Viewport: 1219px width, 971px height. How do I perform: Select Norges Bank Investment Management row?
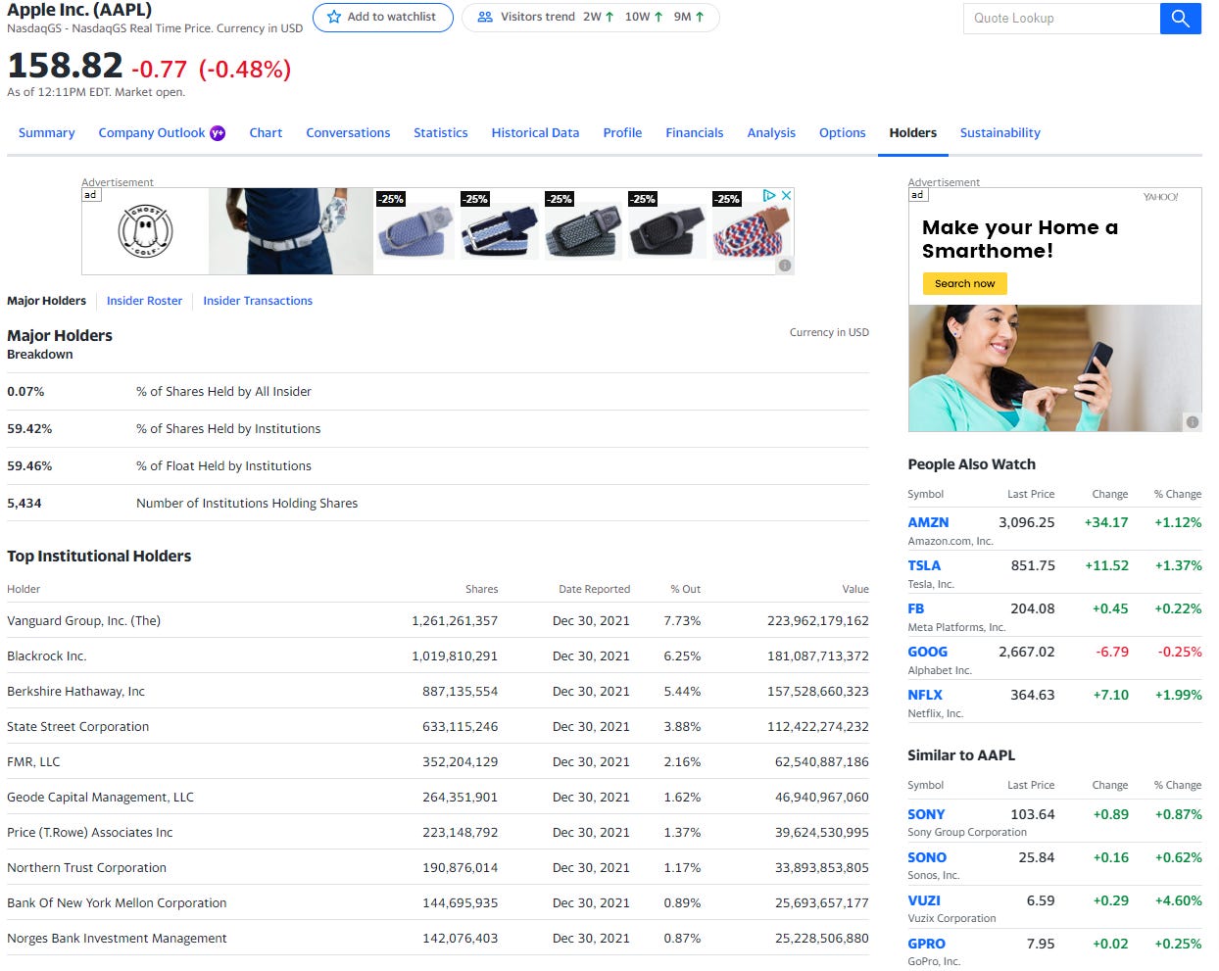[438, 939]
